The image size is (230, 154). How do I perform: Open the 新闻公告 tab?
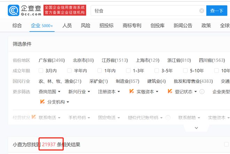coord(183,26)
